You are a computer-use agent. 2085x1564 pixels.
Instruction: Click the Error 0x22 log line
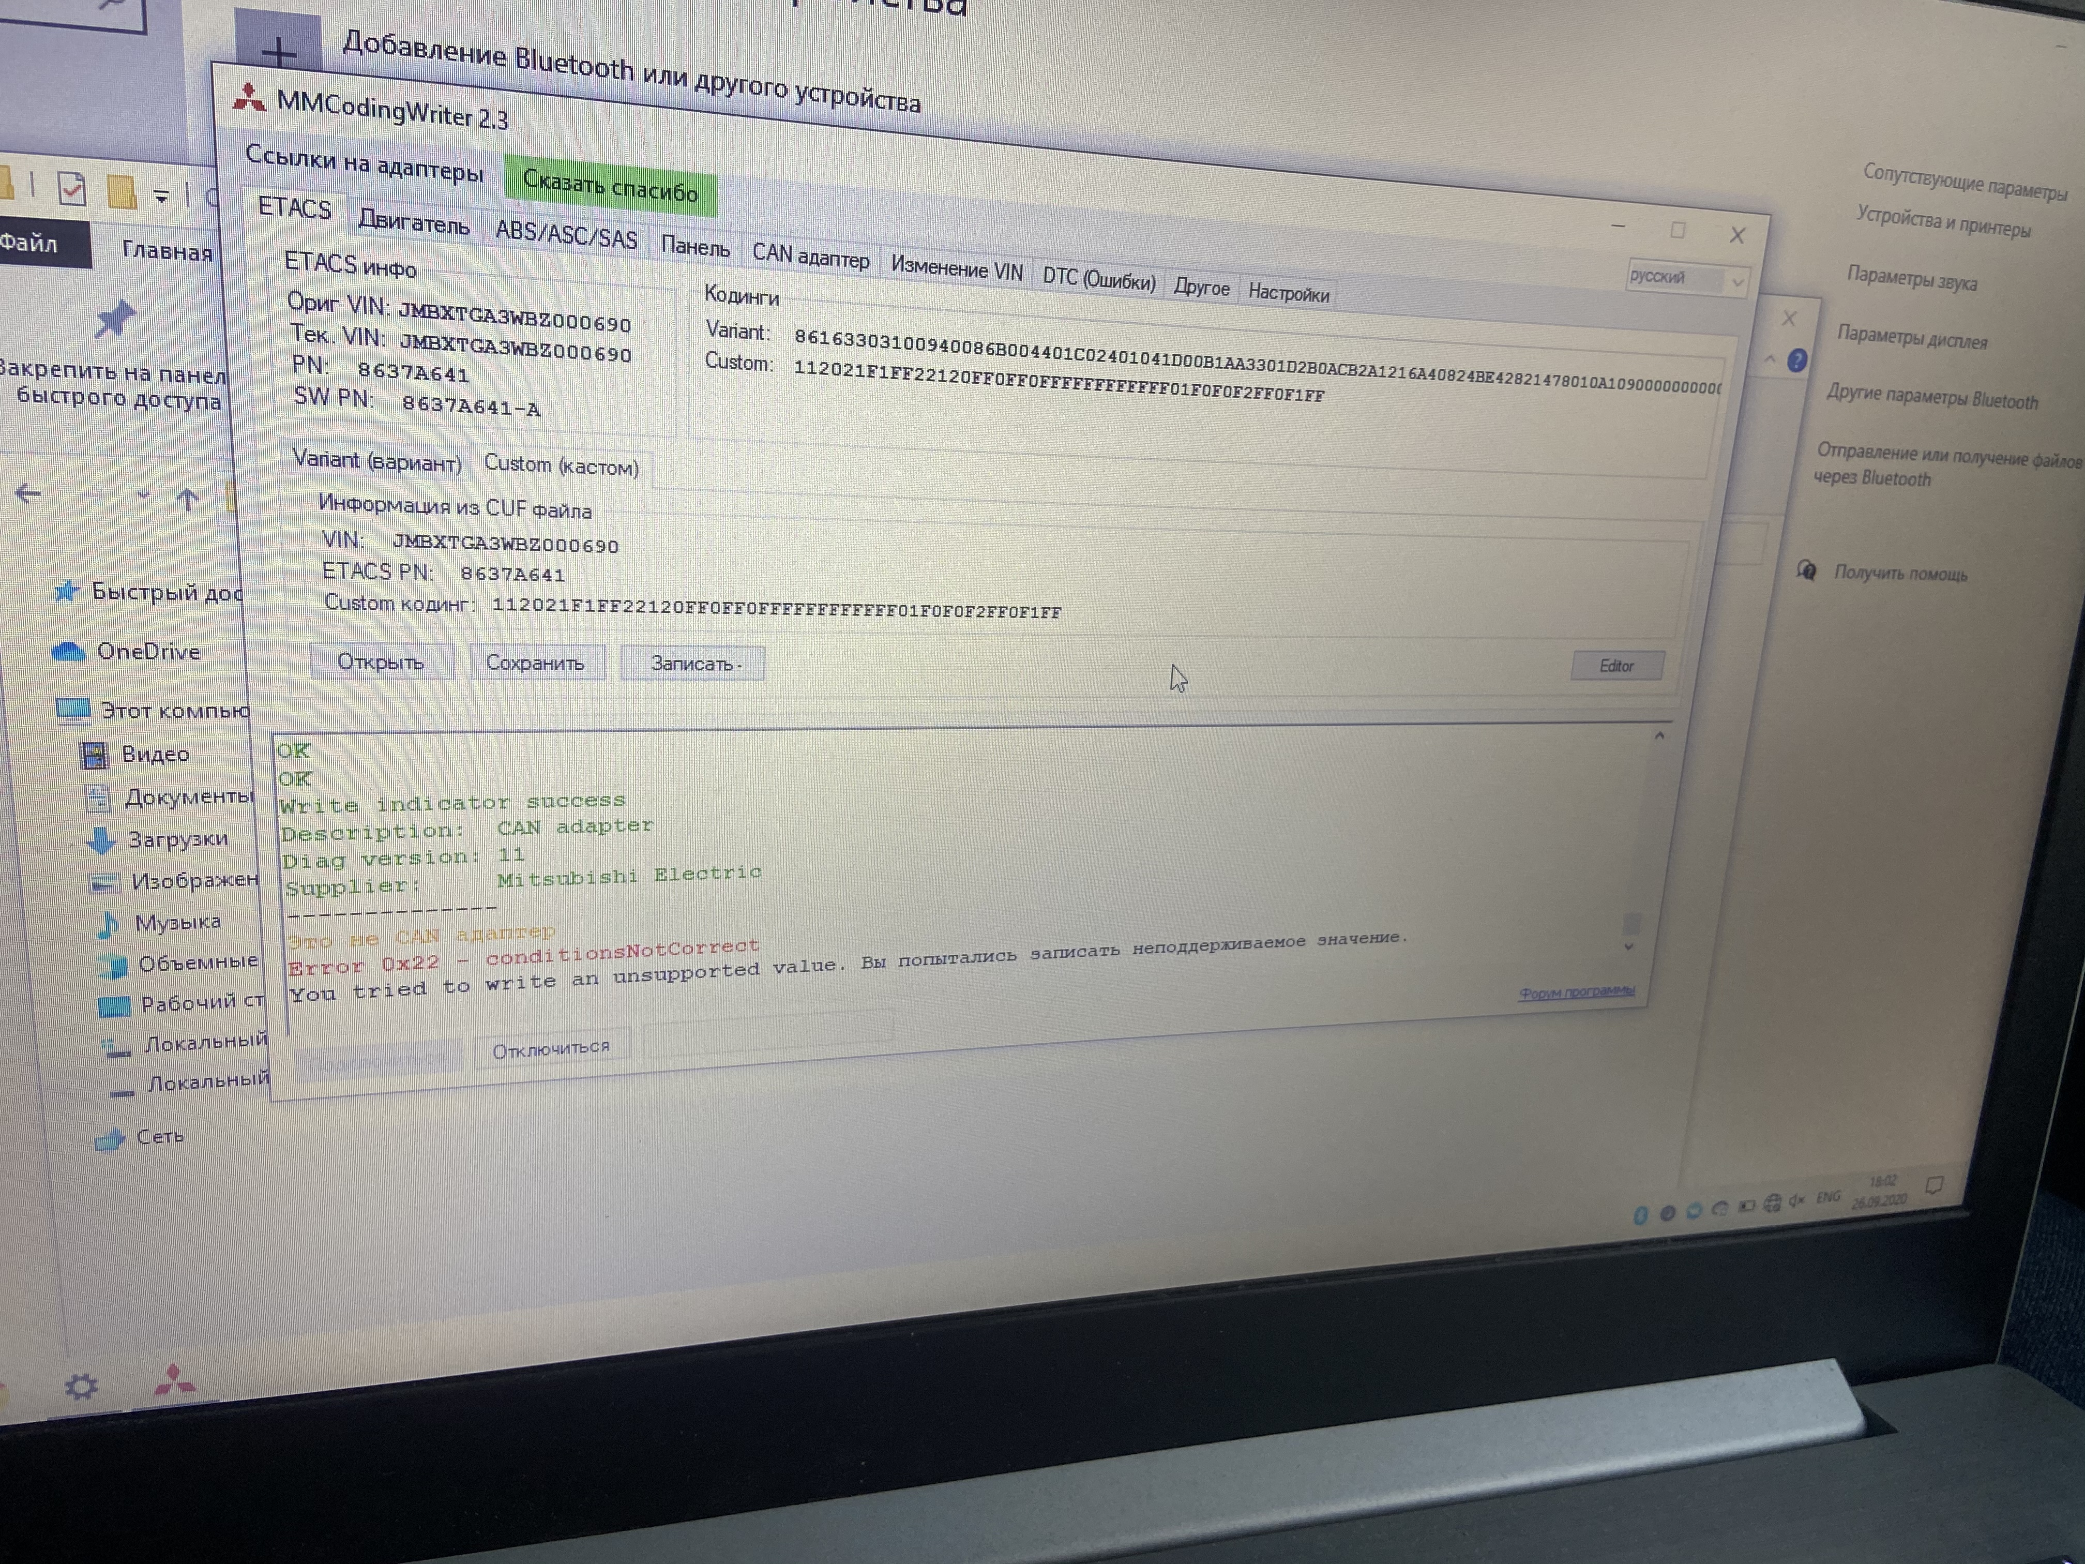tap(523, 956)
